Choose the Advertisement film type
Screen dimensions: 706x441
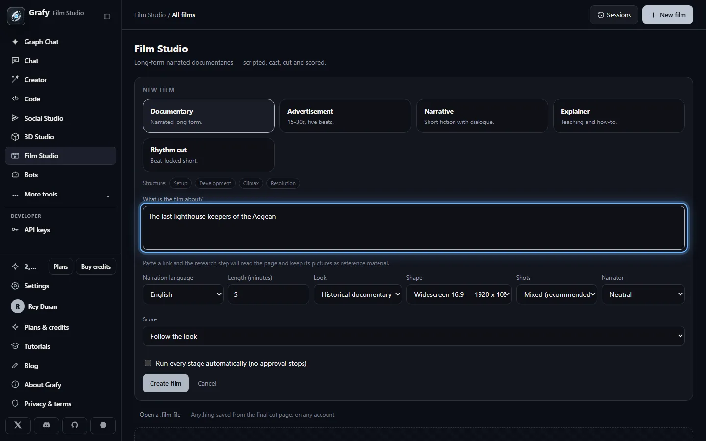coord(345,116)
